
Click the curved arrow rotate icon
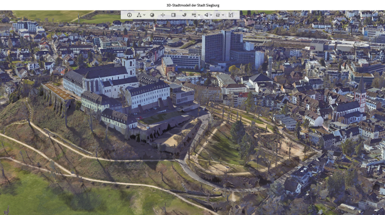click(x=184, y=15)
